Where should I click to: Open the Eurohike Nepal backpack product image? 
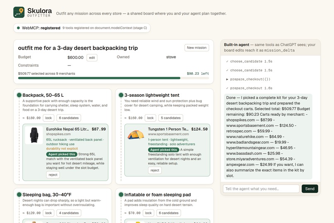[x=34, y=135]
